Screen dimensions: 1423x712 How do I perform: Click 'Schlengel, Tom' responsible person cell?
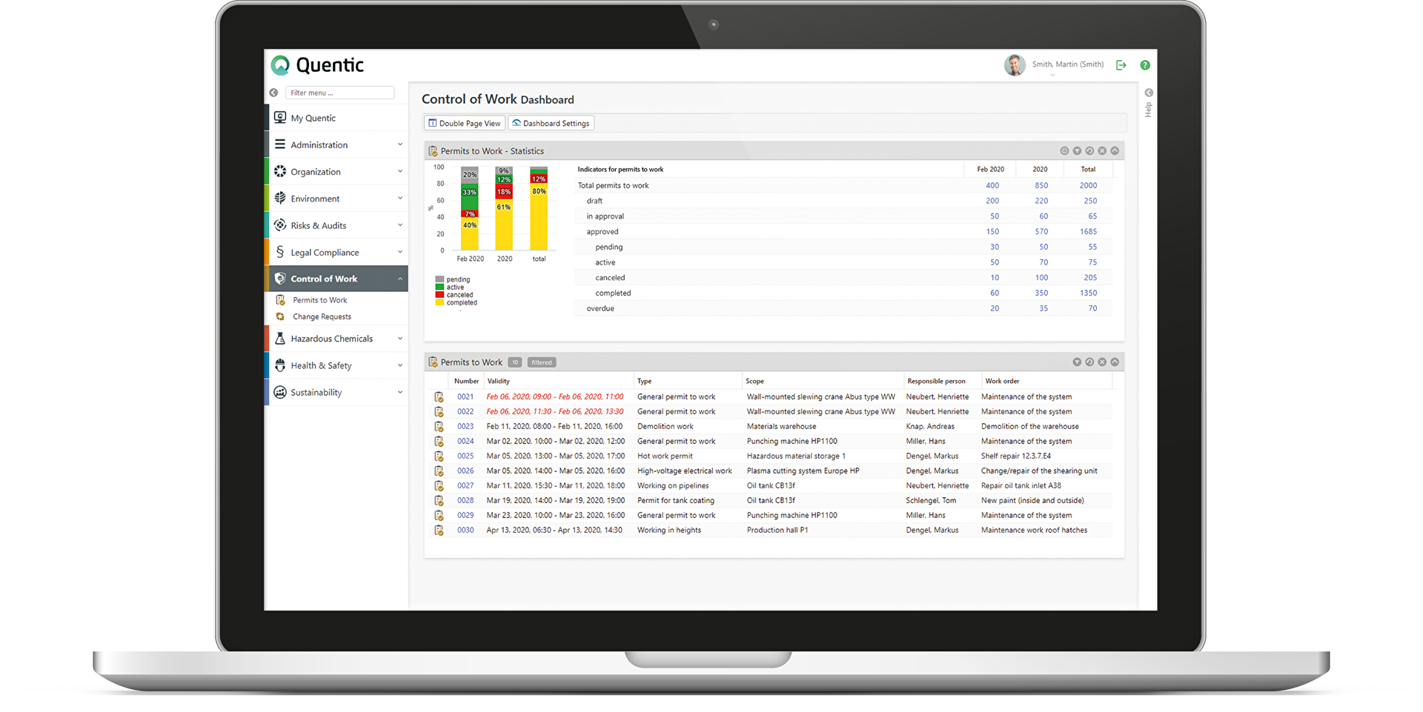click(931, 500)
